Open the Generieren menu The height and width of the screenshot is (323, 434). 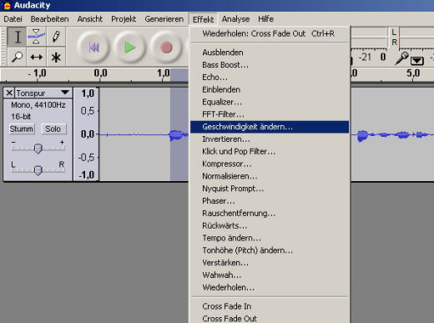coord(164,19)
